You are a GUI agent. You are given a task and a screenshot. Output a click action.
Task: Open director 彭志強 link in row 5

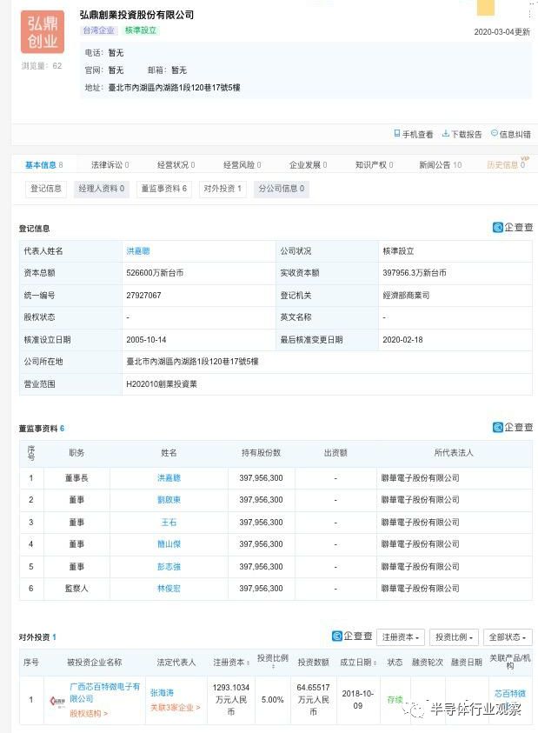click(169, 567)
